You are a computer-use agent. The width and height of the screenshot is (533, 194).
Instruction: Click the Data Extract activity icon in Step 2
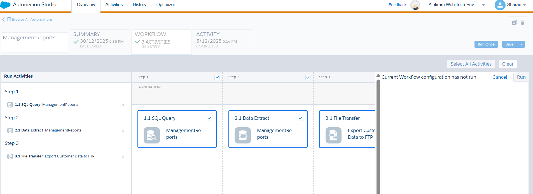tap(242, 135)
